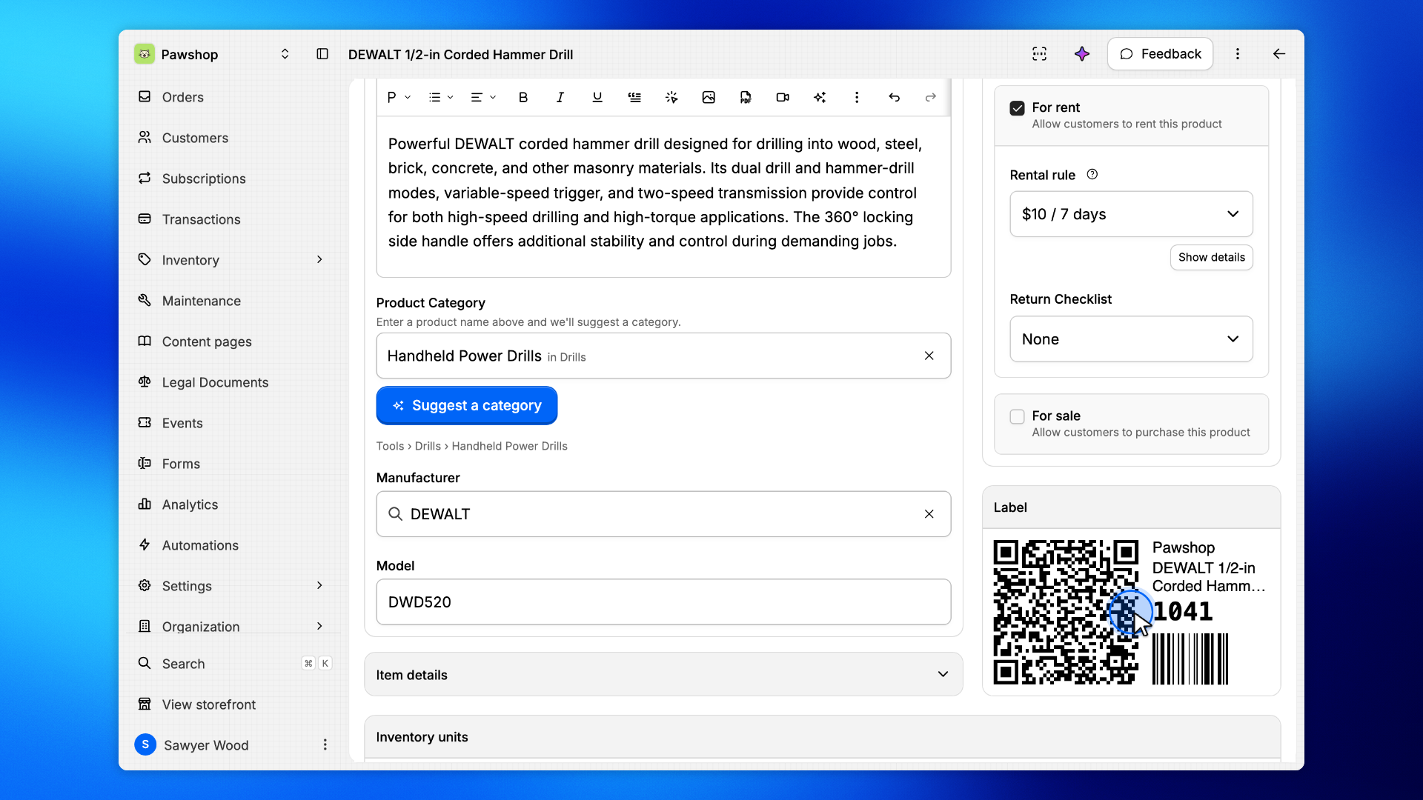Screen dimensions: 1423x800
Task: Click the Show details button
Action: tap(1212, 257)
